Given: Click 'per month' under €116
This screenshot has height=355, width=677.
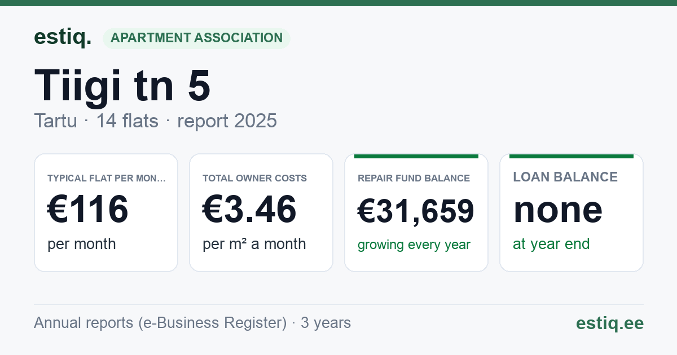Looking at the screenshot, I should click(81, 244).
